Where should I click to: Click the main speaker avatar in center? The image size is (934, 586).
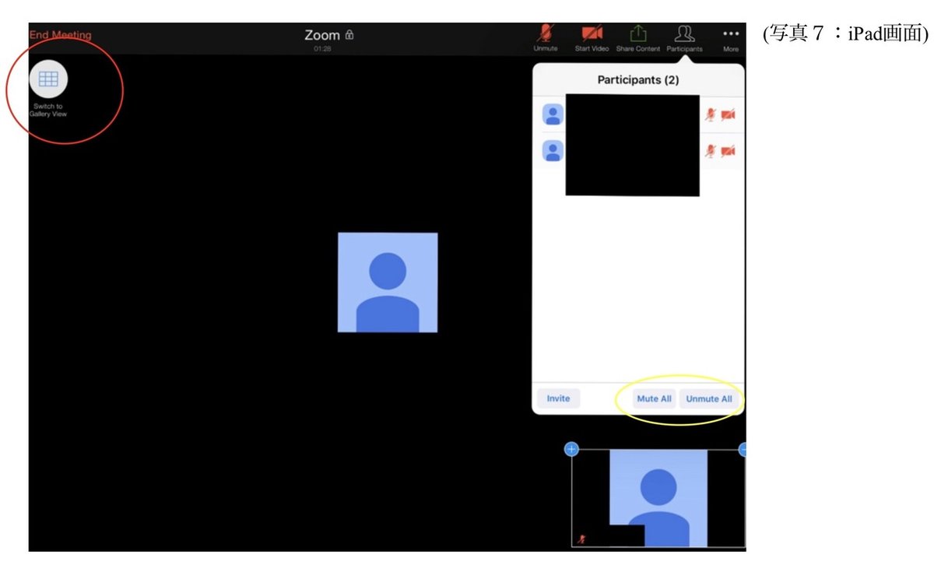point(388,282)
